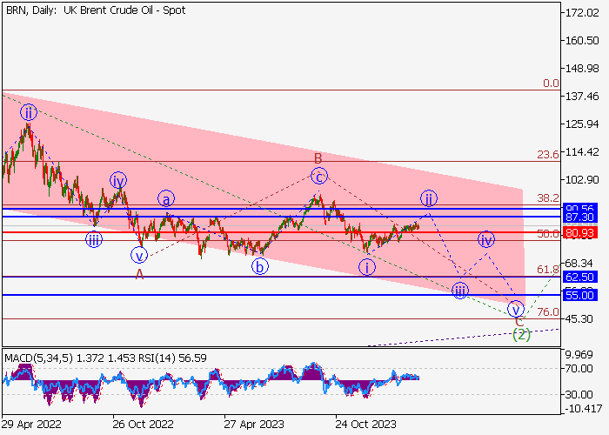
Task: Click the 137.46 price axis value
Action: click(x=582, y=97)
